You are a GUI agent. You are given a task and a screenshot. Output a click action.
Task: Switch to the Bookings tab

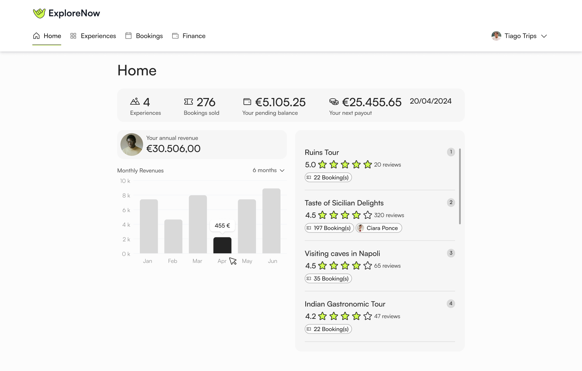(144, 36)
